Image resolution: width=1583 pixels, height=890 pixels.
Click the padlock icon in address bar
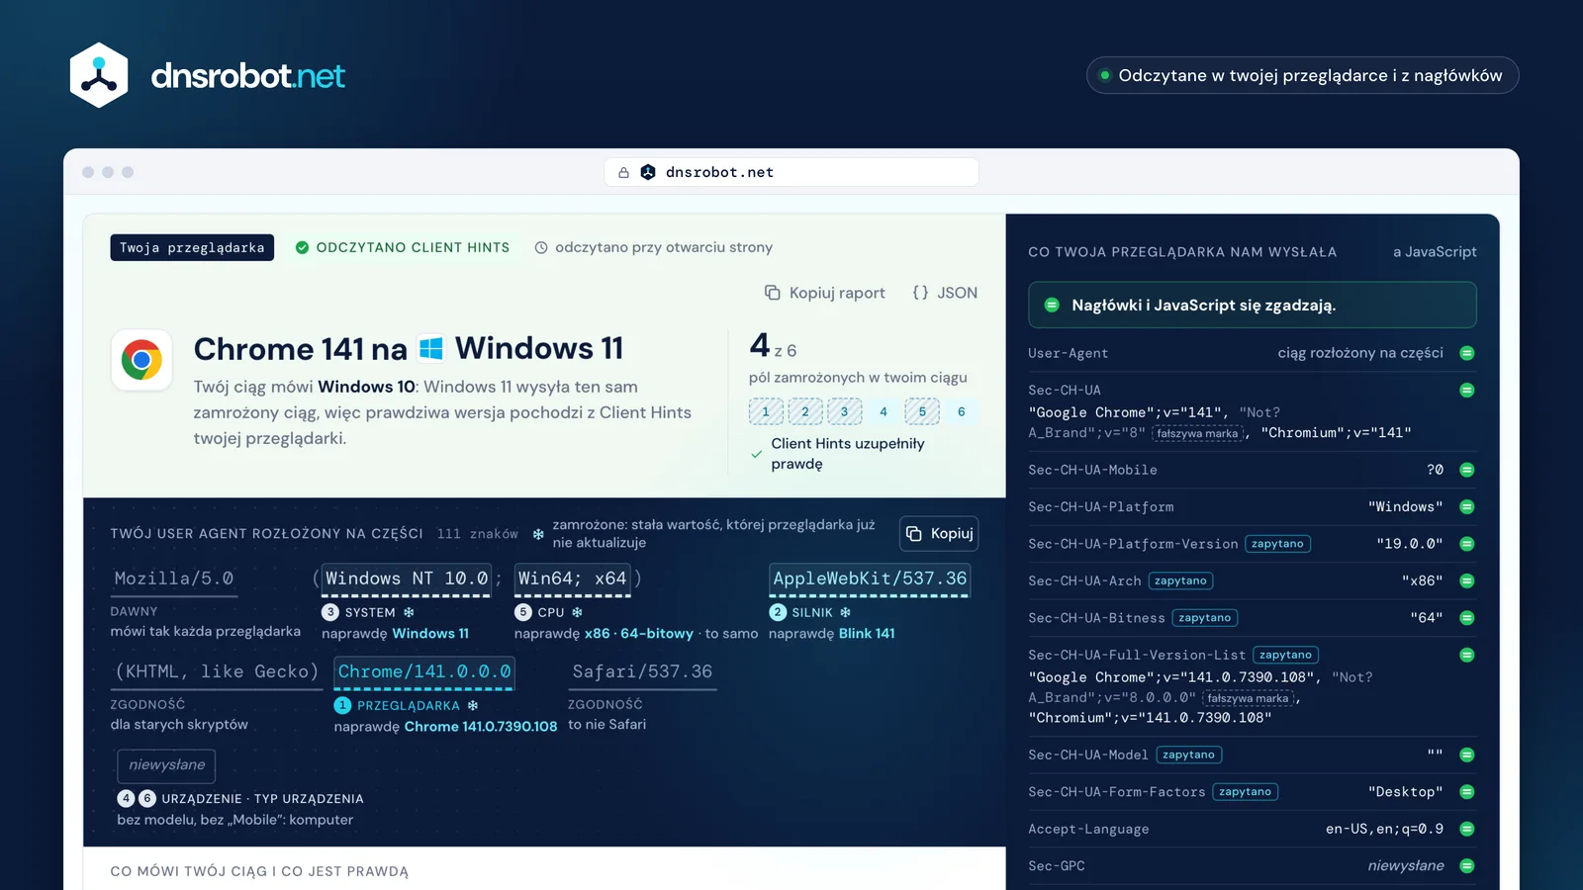tap(623, 172)
